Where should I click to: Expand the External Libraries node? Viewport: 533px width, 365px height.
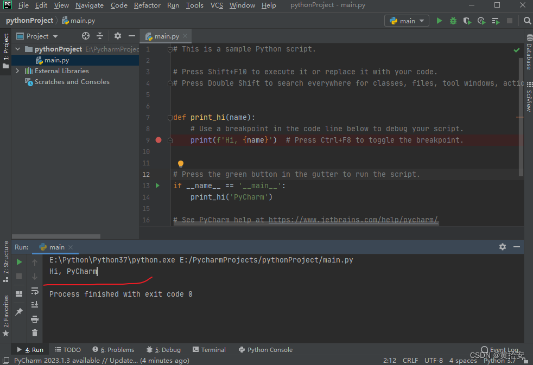pyautogui.click(x=18, y=71)
